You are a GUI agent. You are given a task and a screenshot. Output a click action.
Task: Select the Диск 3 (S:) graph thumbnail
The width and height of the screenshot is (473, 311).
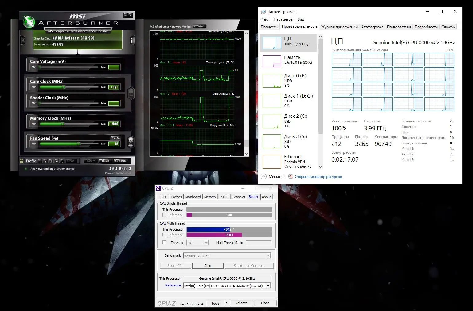click(x=272, y=141)
